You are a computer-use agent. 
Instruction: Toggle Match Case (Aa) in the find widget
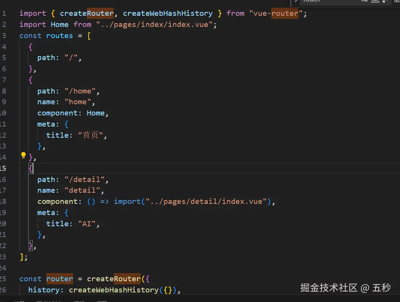(365, 2)
